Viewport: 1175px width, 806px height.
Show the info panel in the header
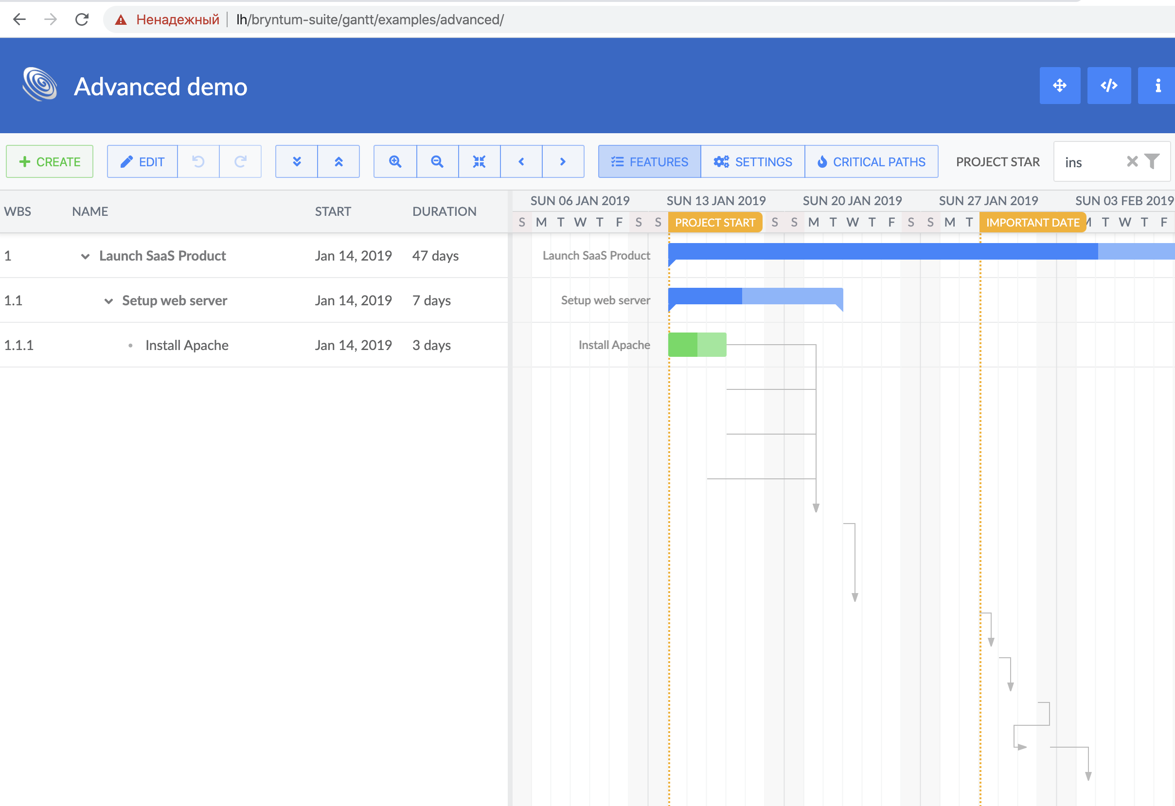click(x=1157, y=86)
